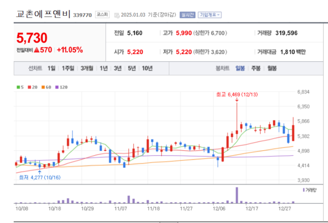Click the 상한가 6,700 upper limit text

[x=210, y=33]
